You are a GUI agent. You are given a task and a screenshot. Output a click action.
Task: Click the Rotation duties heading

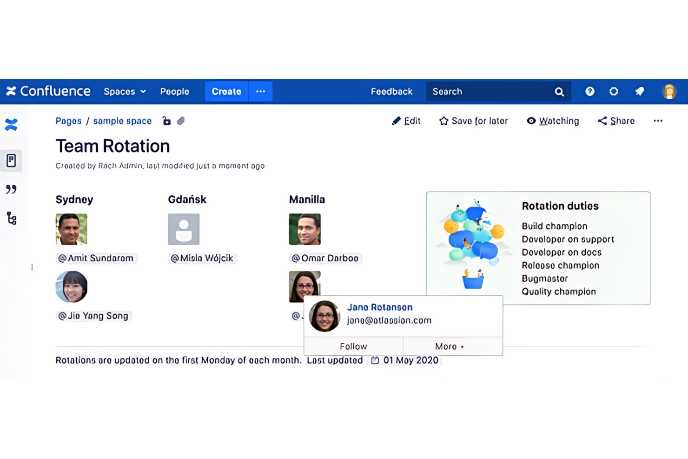click(x=560, y=206)
